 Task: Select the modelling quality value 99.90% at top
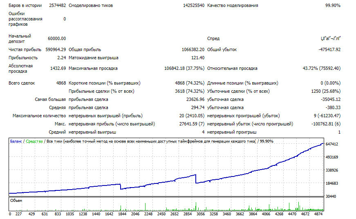coord(333,5)
